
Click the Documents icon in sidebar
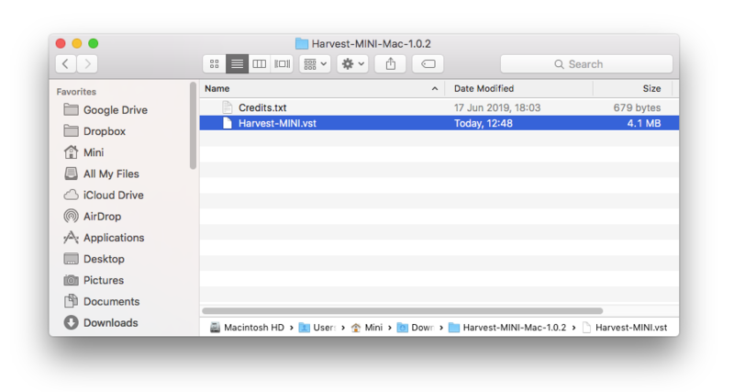point(72,301)
